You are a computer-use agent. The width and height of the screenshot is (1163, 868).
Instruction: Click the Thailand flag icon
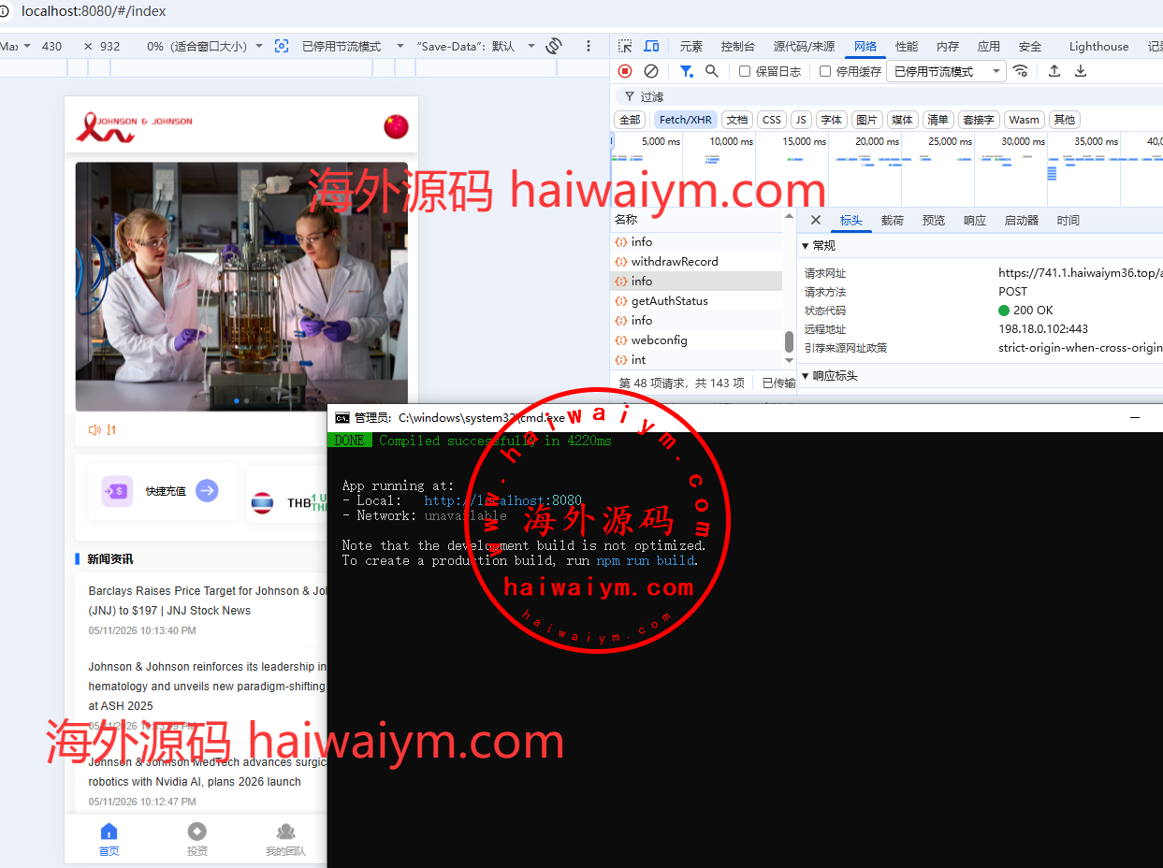[x=263, y=503]
